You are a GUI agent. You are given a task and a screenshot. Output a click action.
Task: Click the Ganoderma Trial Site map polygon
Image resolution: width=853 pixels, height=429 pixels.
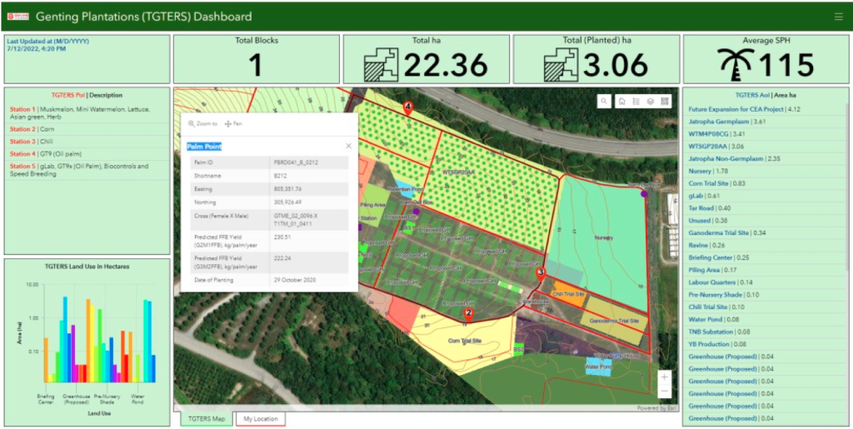point(613,321)
